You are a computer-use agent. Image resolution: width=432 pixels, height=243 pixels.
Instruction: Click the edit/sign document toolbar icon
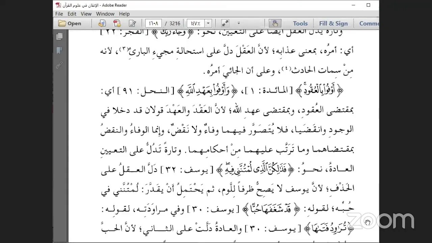click(x=132, y=23)
